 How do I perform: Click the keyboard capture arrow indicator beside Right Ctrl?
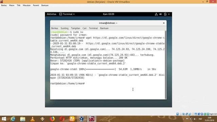click(x=208, y=114)
